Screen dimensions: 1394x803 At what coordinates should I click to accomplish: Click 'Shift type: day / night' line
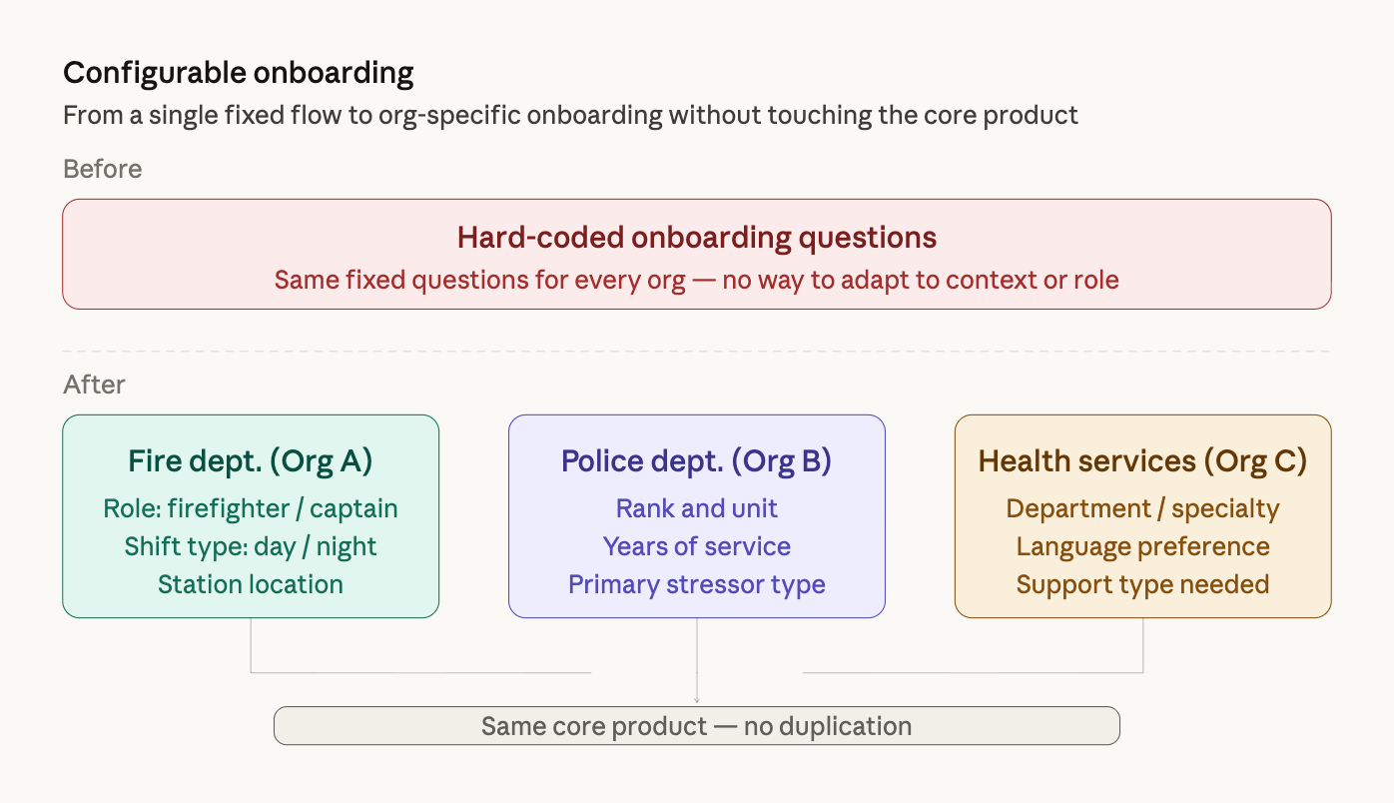coord(250,546)
